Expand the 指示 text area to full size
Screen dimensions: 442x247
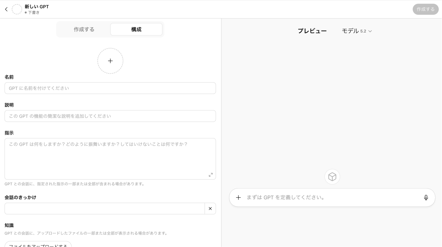211,175
